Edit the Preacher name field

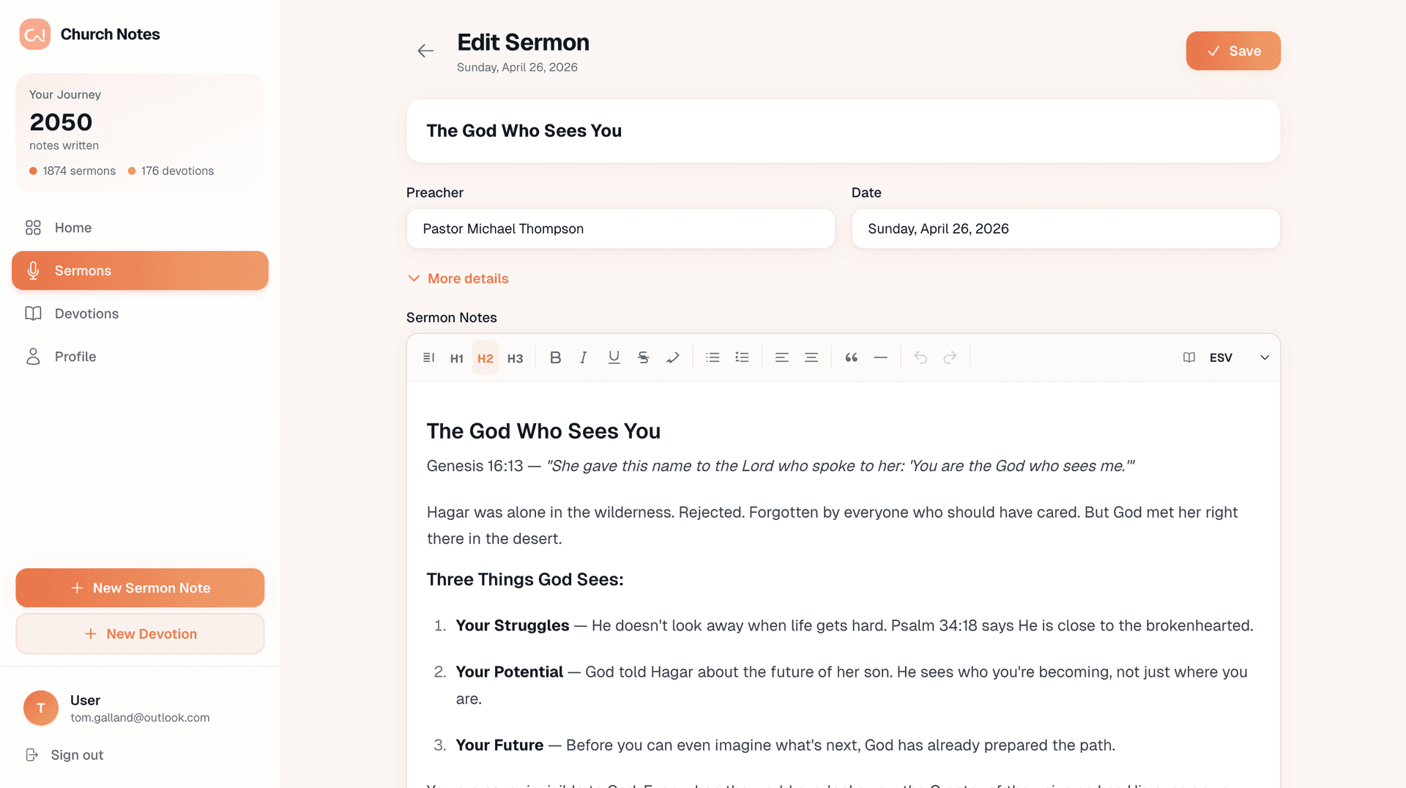620,228
